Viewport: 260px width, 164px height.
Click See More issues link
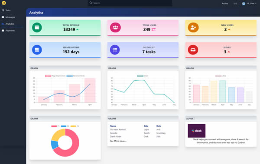tap(118, 141)
